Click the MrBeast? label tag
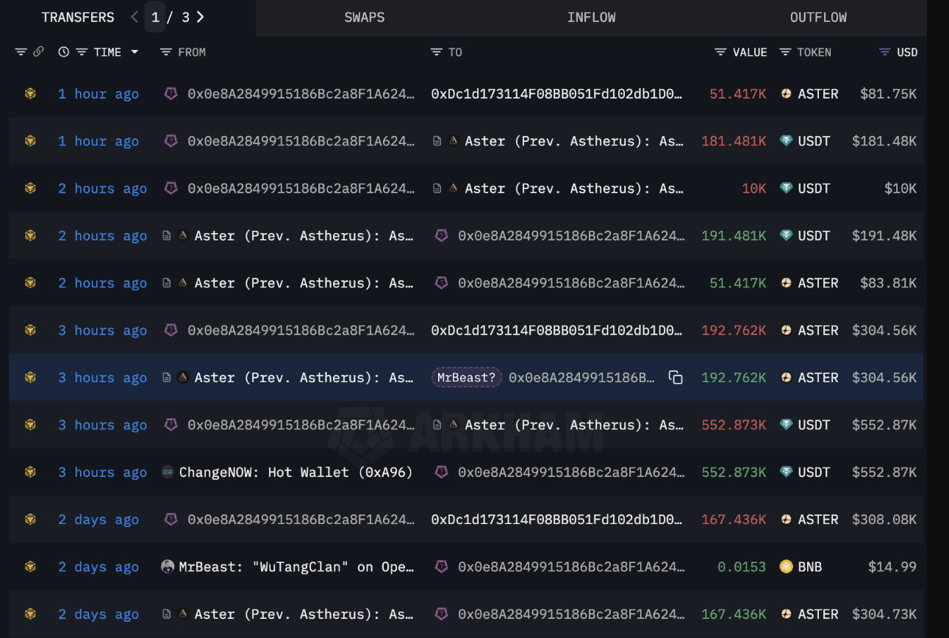This screenshot has width=949, height=638. coord(466,378)
